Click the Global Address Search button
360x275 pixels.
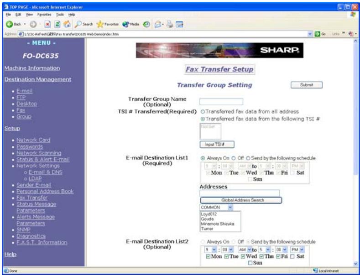241,200
